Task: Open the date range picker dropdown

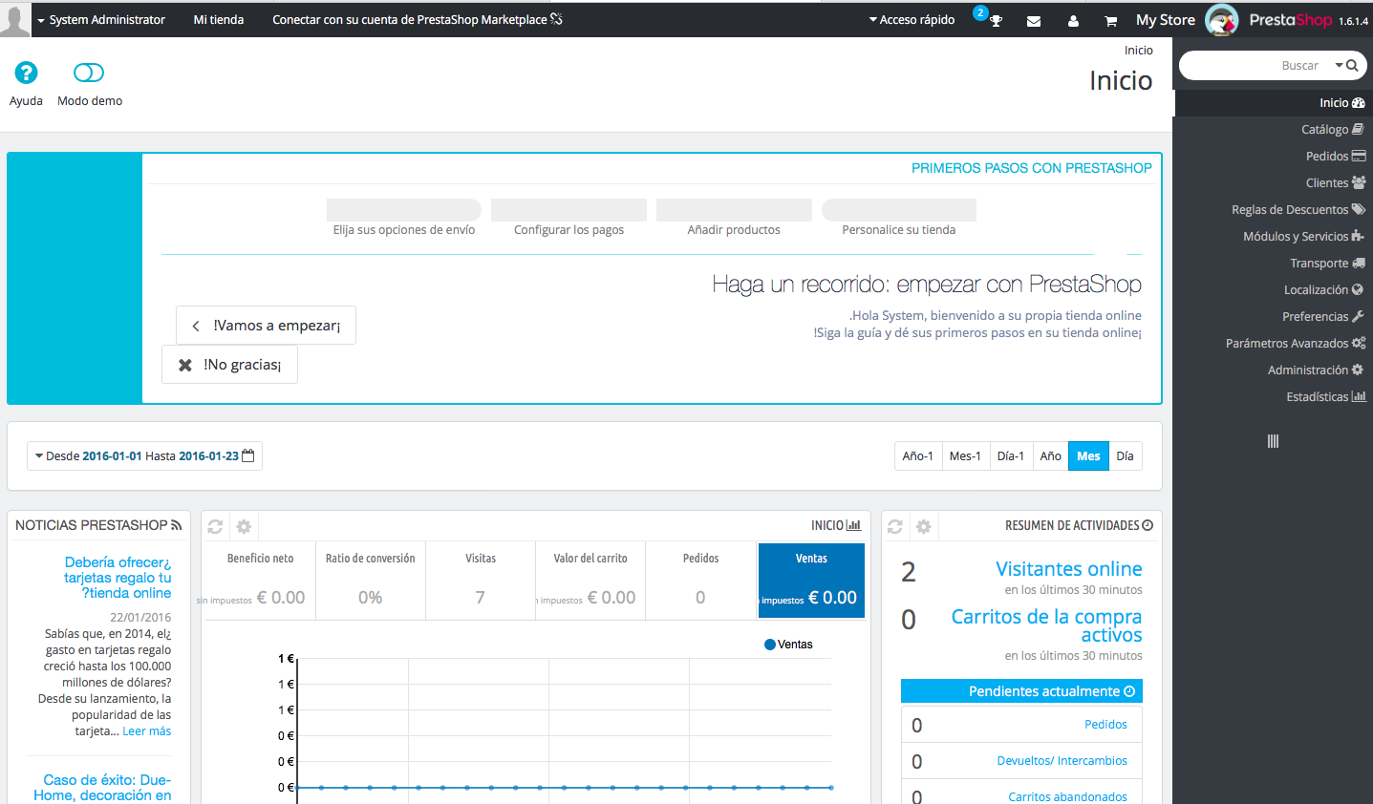Action: coord(144,456)
